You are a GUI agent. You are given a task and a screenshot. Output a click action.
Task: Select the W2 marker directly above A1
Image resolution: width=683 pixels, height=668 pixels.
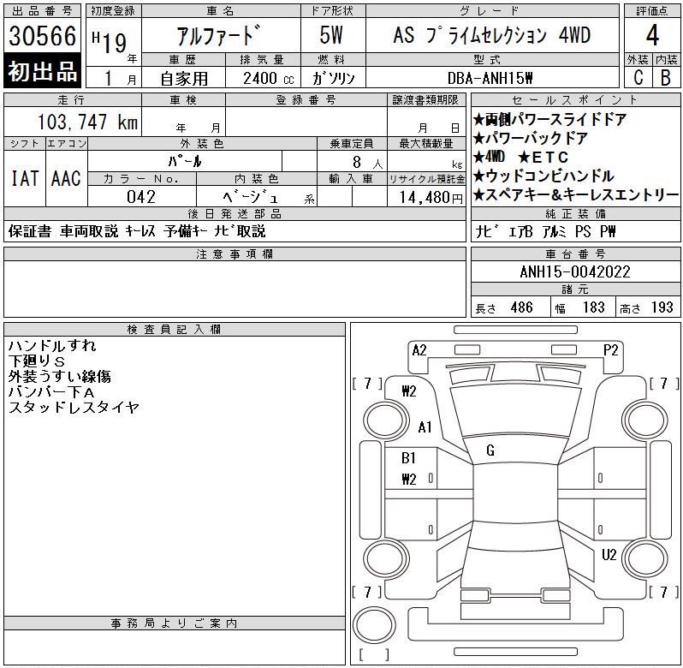408,391
